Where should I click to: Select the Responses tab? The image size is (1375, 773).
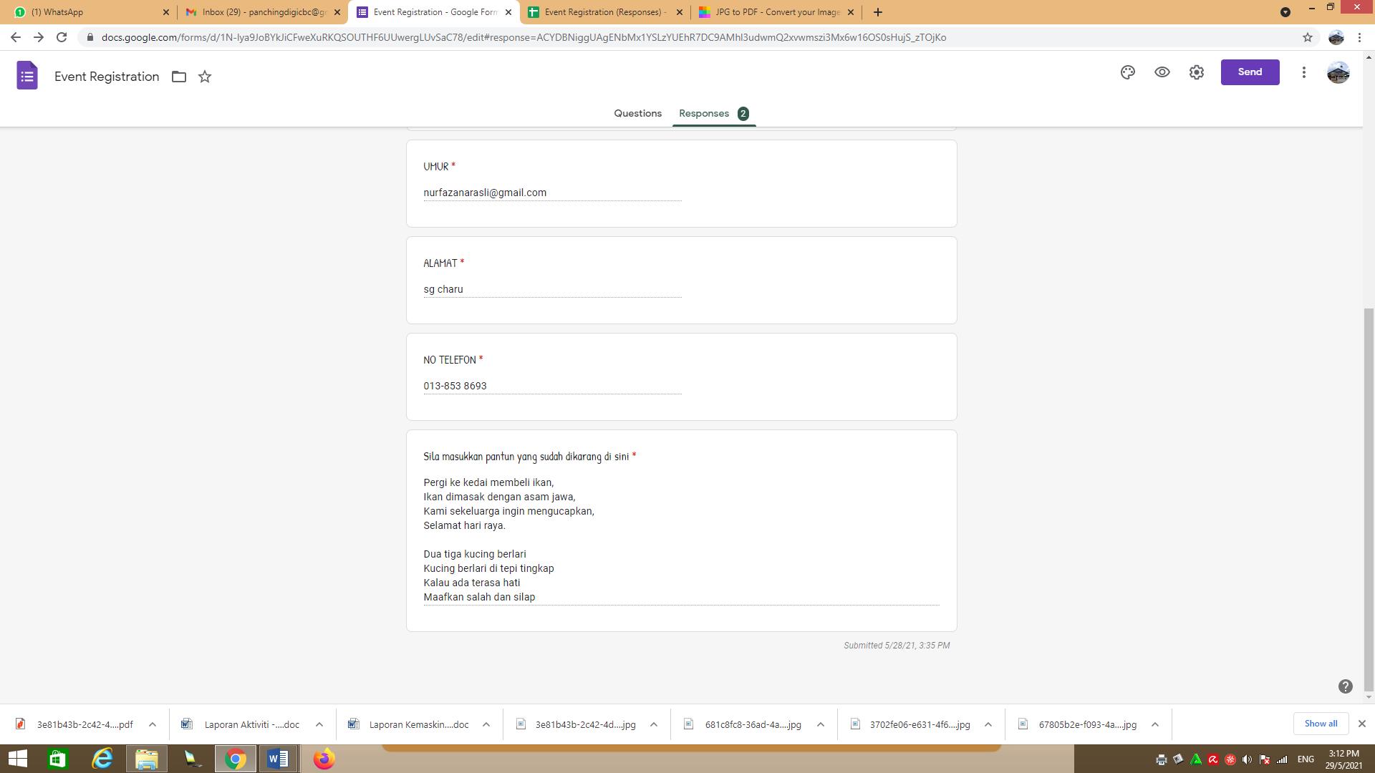[x=704, y=113]
